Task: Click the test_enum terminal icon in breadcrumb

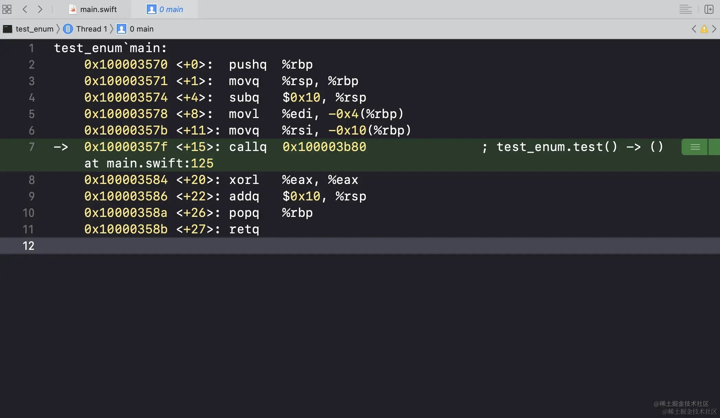Action: coord(8,29)
